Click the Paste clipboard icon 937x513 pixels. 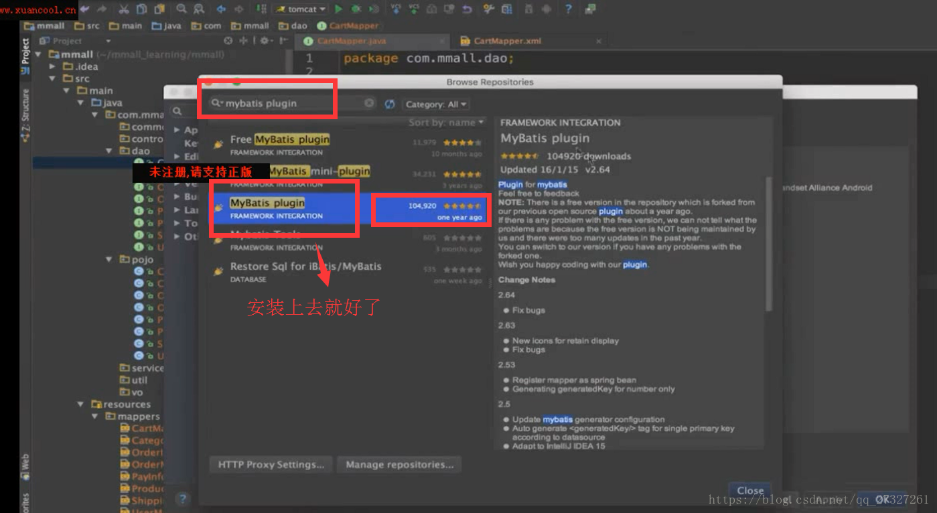pyautogui.click(x=159, y=9)
